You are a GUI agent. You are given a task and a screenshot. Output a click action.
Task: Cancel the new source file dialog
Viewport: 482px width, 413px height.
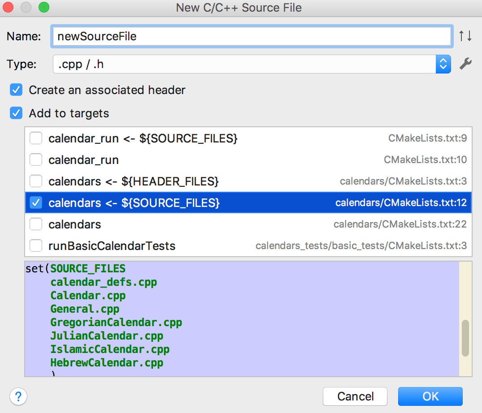(x=355, y=396)
